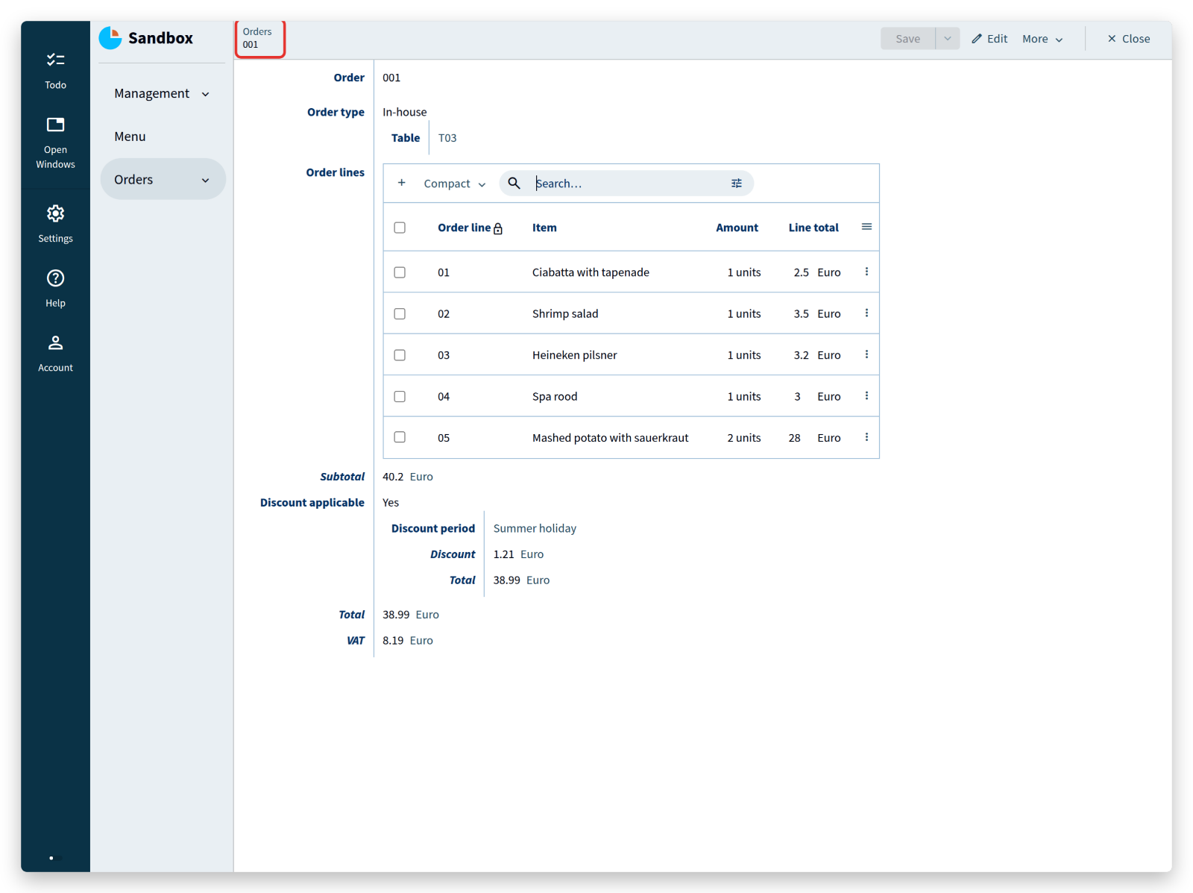Expand the Management menu

click(163, 93)
